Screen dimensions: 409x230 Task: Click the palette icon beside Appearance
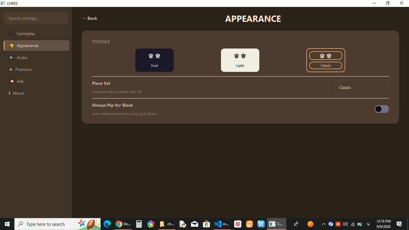(x=11, y=46)
